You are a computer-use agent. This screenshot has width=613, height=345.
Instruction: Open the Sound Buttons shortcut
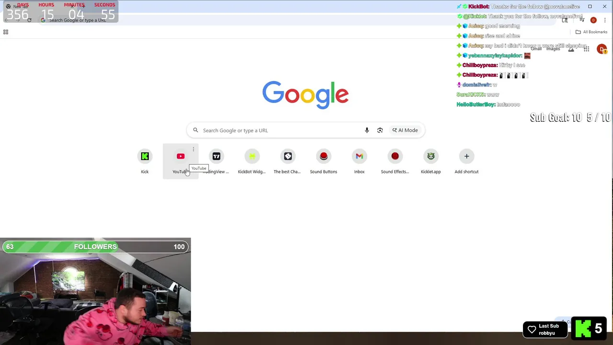323,161
